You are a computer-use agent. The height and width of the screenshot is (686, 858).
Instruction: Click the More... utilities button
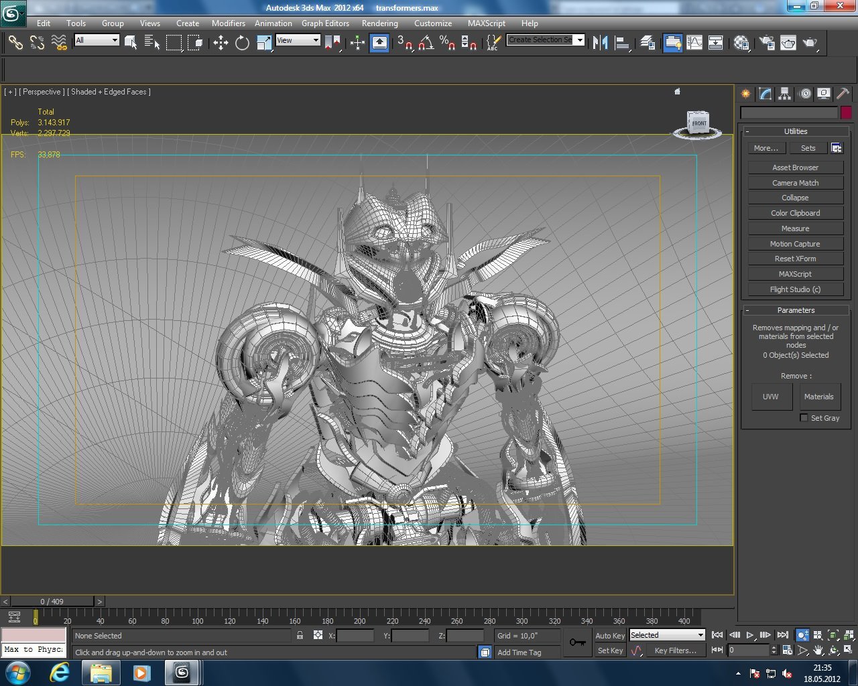click(766, 148)
